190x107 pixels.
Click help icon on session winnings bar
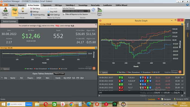[x=96, y=48]
